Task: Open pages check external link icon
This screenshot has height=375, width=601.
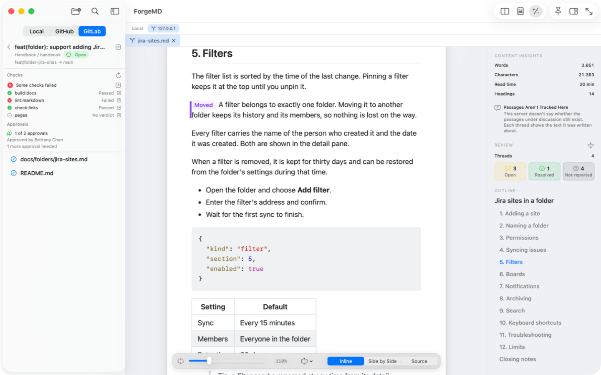Action: (119, 115)
